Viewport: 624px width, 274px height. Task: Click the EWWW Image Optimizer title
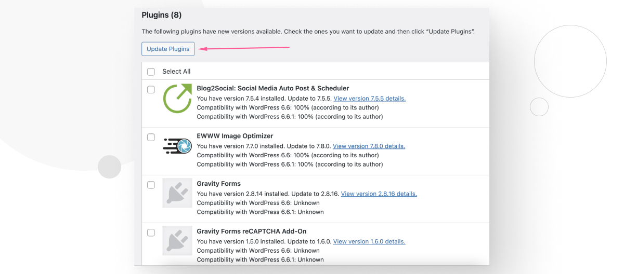point(235,136)
